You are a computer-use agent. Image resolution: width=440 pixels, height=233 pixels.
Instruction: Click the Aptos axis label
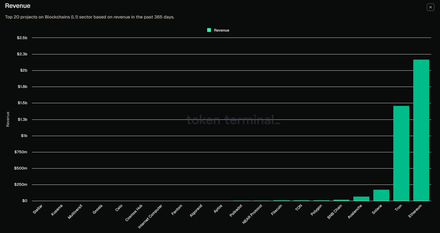click(x=218, y=209)
